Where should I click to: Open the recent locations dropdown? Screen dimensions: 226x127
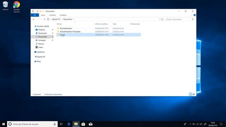(x=42, y=19)
